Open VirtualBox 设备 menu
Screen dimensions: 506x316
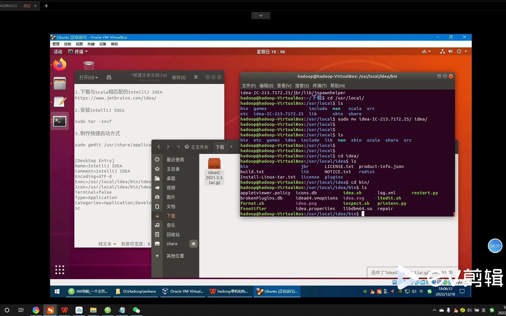point(103,44)
